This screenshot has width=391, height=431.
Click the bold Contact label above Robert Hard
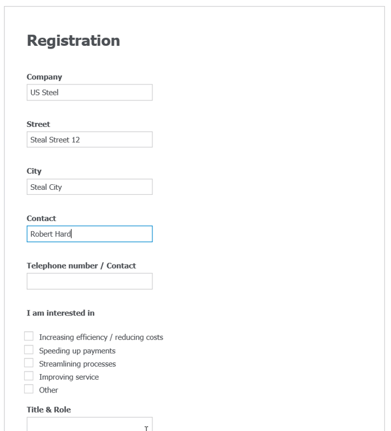(41, 218)
